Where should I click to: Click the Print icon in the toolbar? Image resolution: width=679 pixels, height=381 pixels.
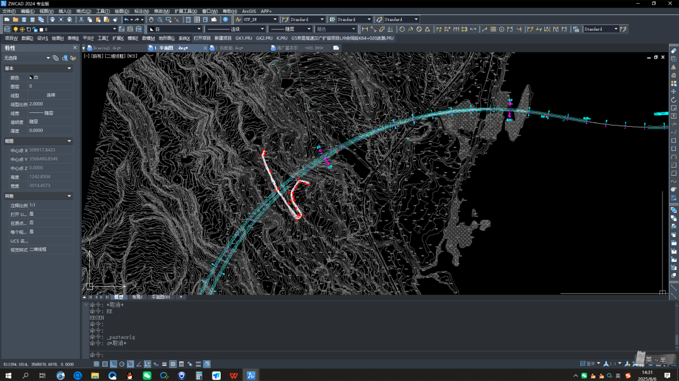pyautogui.click(x=52, y=20)
